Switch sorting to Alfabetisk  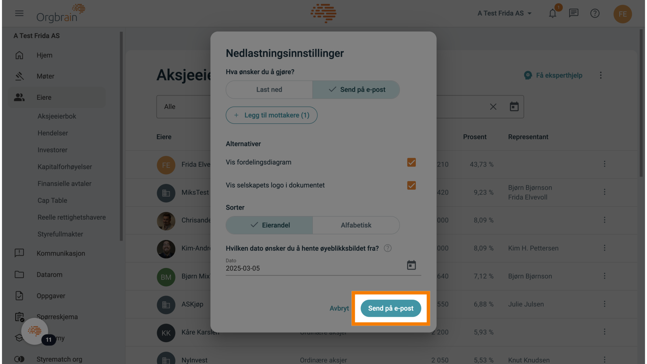coord(356,225)
